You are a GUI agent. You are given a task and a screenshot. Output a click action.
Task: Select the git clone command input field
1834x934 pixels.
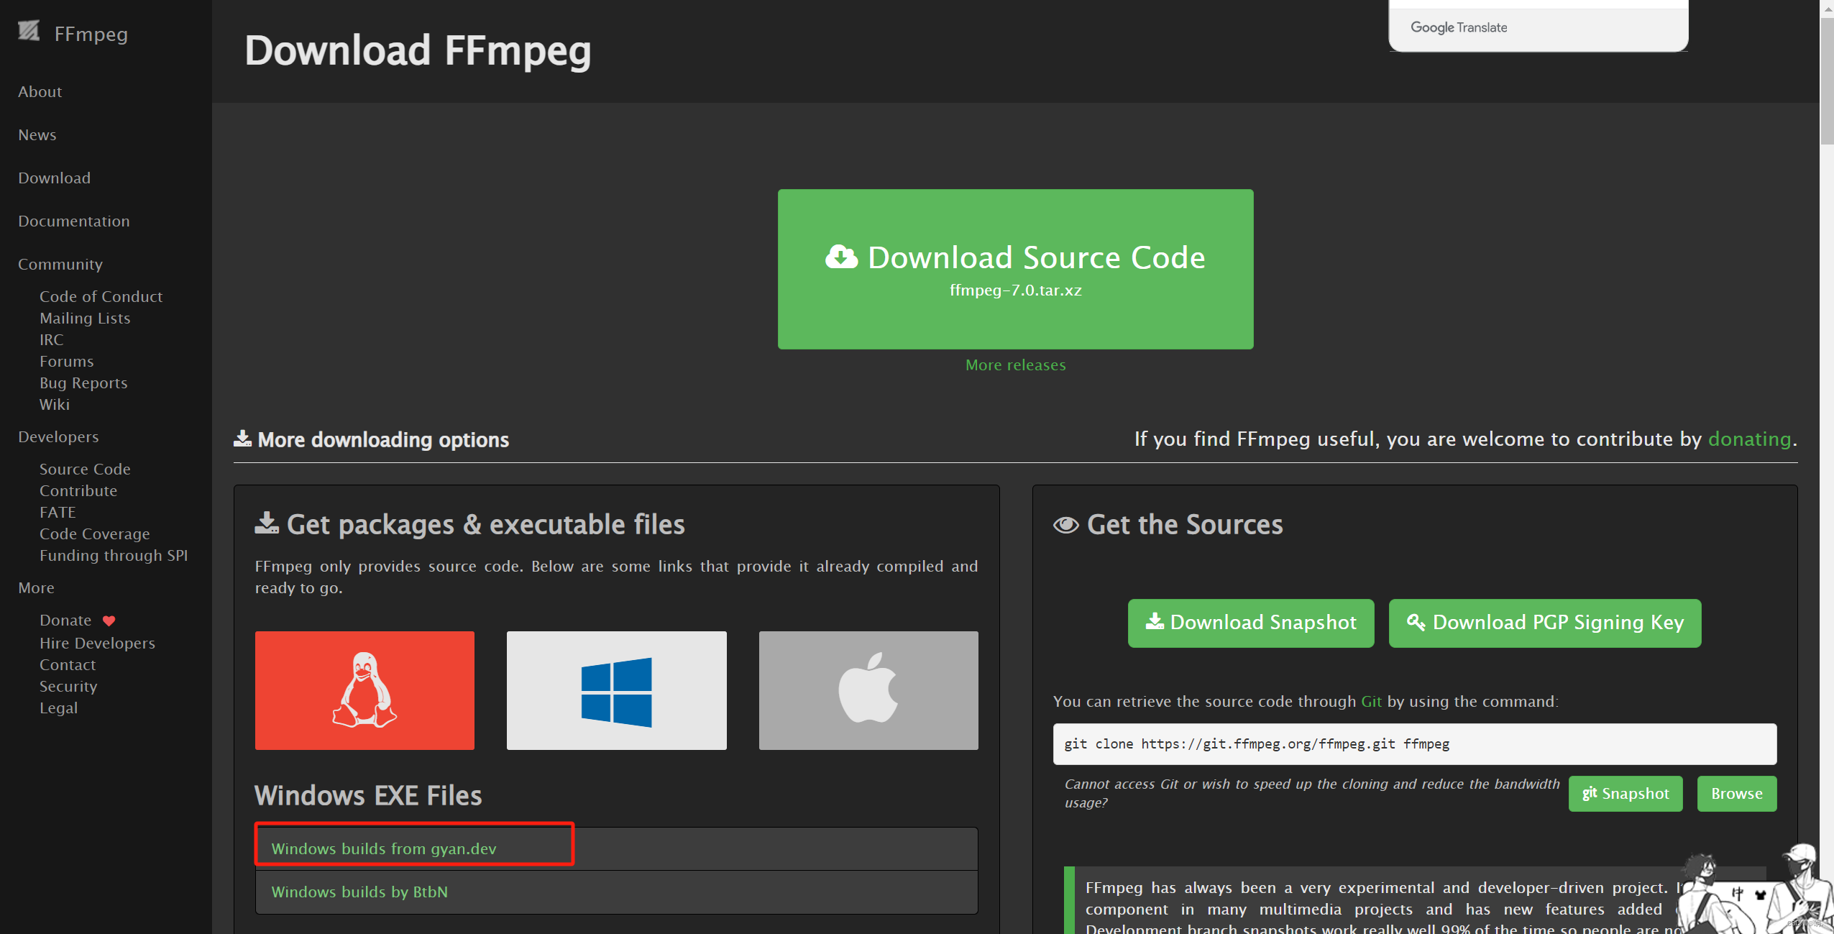coord(1416,743)
